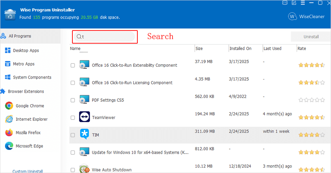Click the star rating for TIM
Image resolution: width=331 pixels, height=173 pixels.
tap(312, 135)
